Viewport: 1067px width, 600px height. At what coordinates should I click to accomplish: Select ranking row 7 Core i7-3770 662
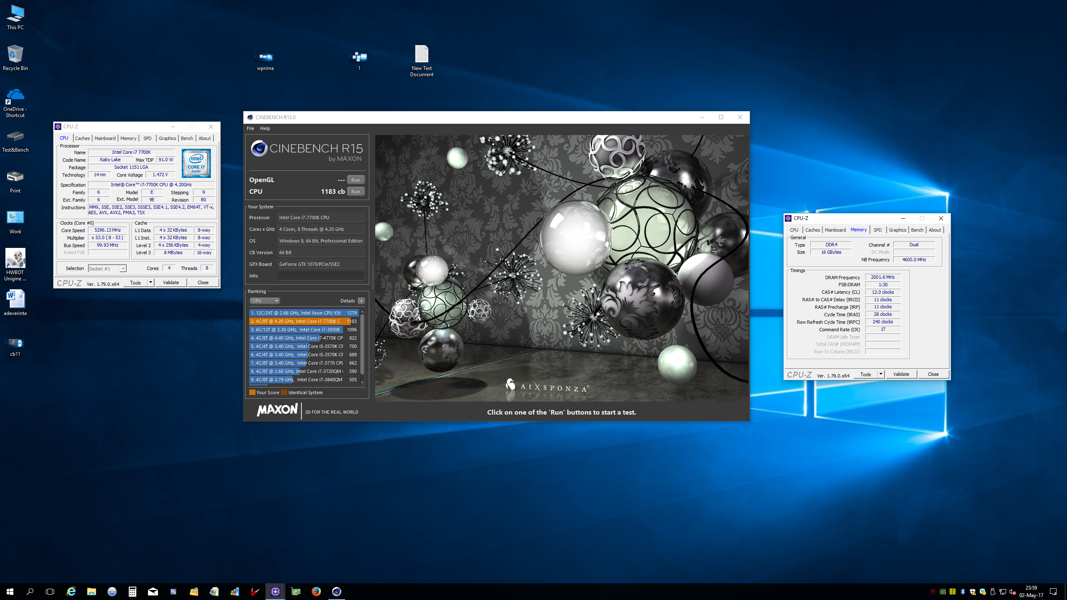point(304,363)
